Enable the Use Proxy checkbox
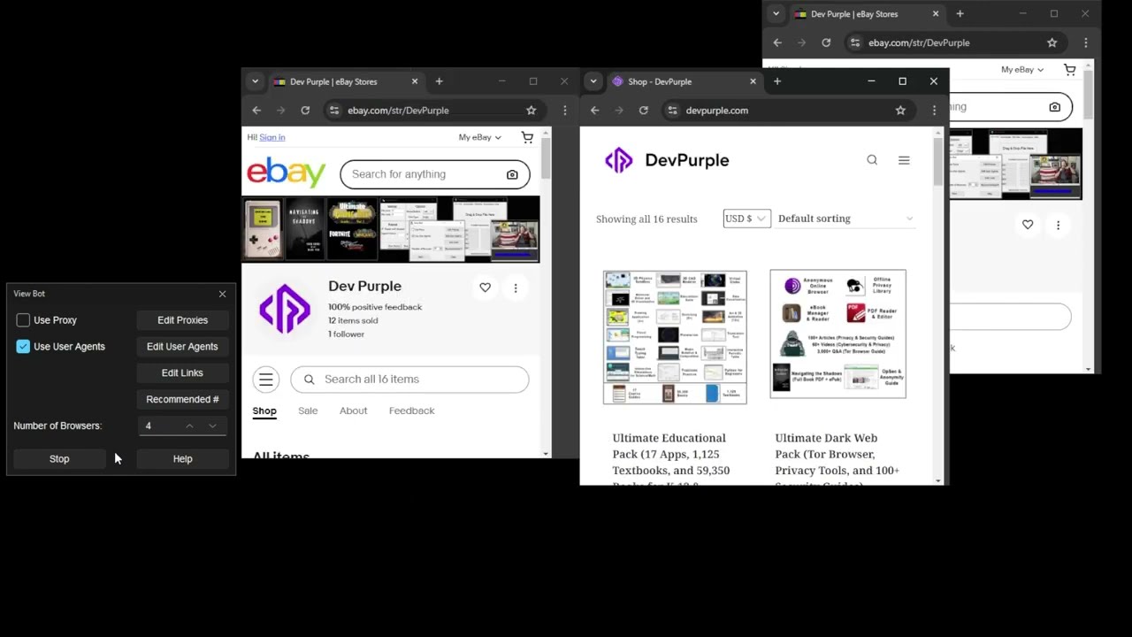The height and width of the screenshot is (637, 1132). coord(23,320)
